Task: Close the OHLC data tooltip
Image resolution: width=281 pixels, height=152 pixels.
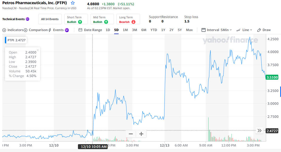Action: pyautogui.click(x=38, y=50)
